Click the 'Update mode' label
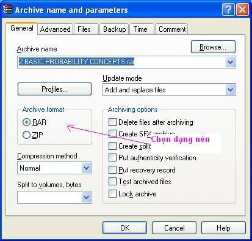The image size is (252, 241). coord(122,78)
